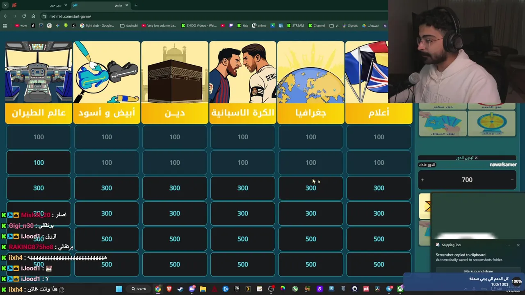Open Xbox app from taskbar

click(400, 289)
